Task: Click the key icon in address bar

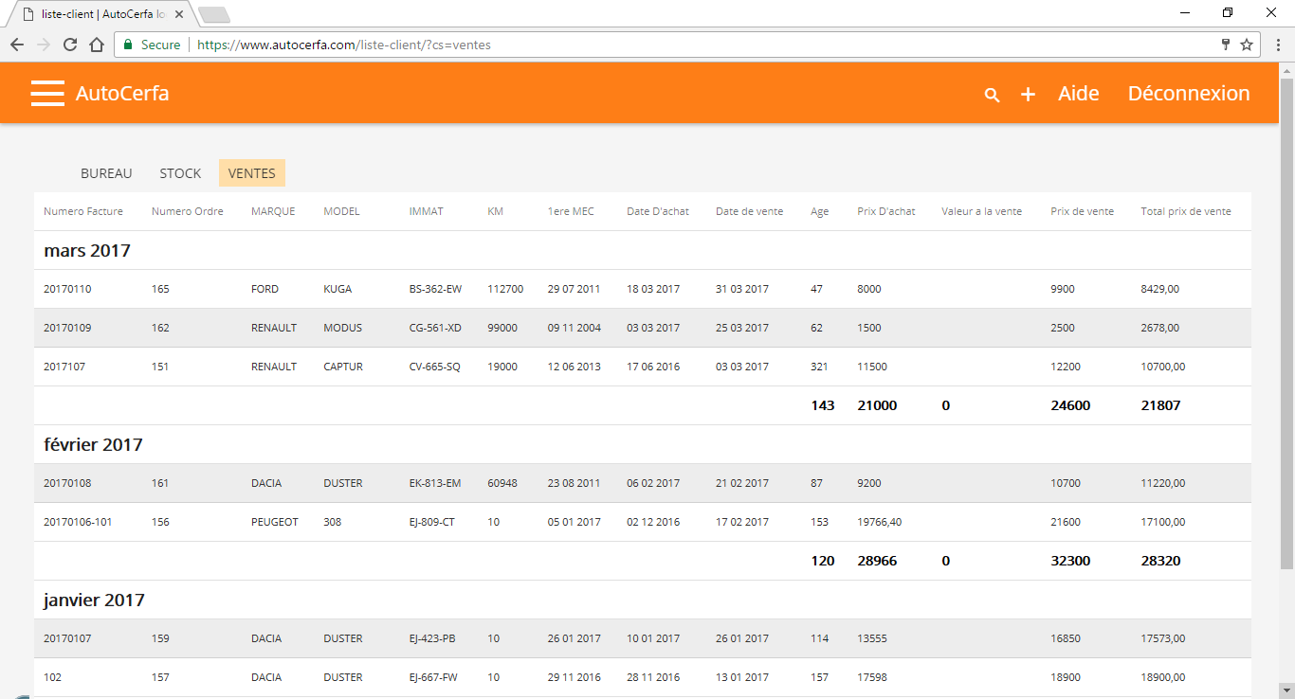Action: [x=1226, y=45]
